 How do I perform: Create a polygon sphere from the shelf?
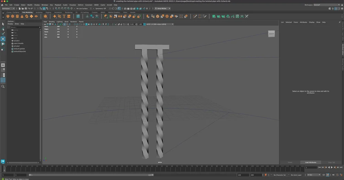(x=8, y=16)
